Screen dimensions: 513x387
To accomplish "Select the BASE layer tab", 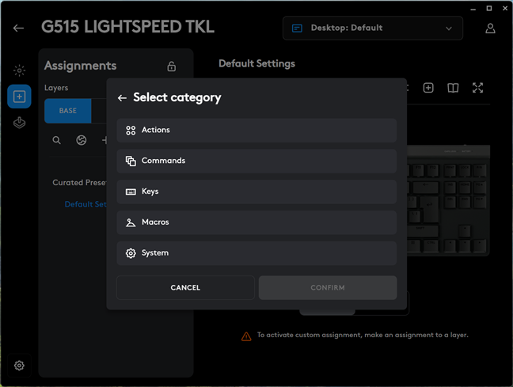I will click(68, 111).
